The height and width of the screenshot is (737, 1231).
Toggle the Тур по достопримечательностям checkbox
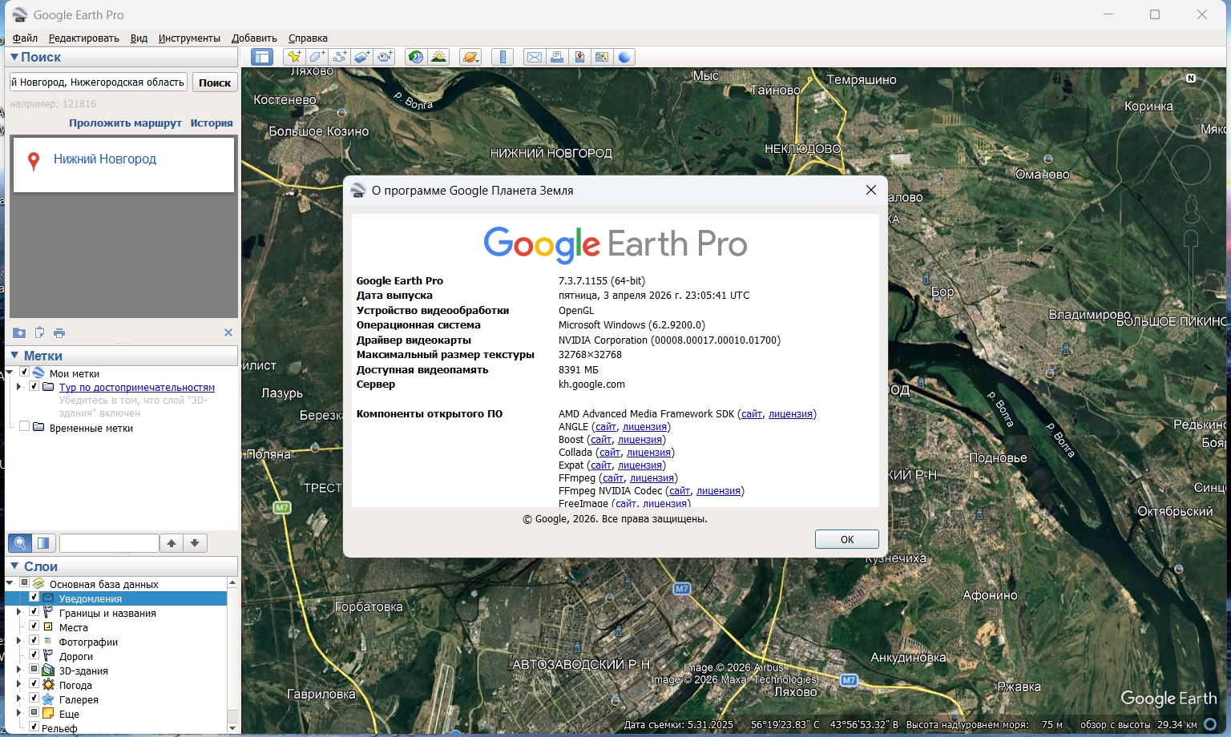(34, 387)
